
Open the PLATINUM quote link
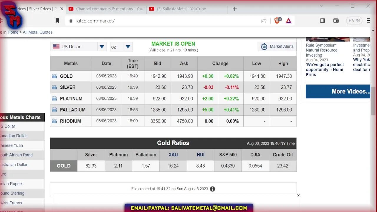point(71,99)
